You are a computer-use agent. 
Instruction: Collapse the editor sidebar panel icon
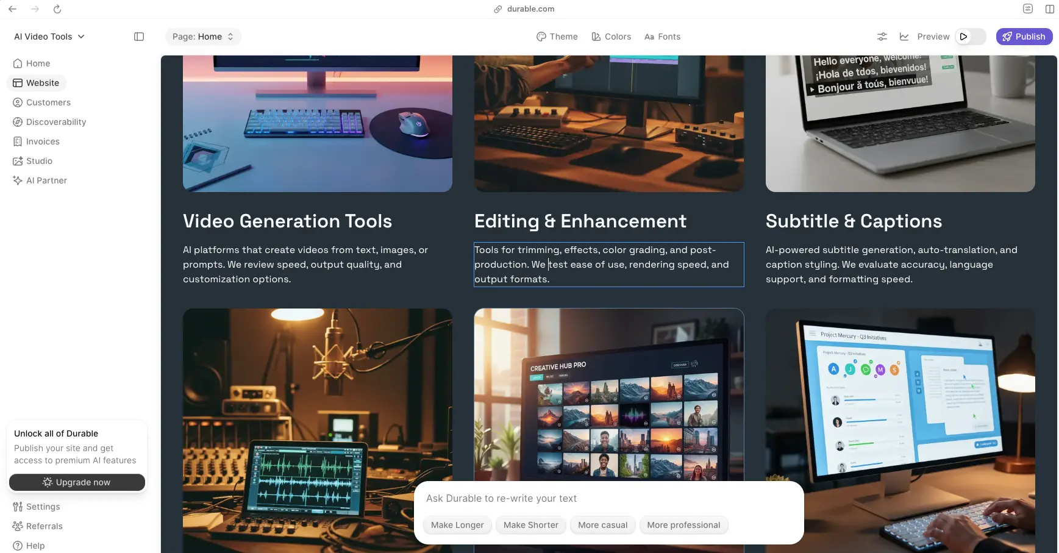click(x=139, y=37)
